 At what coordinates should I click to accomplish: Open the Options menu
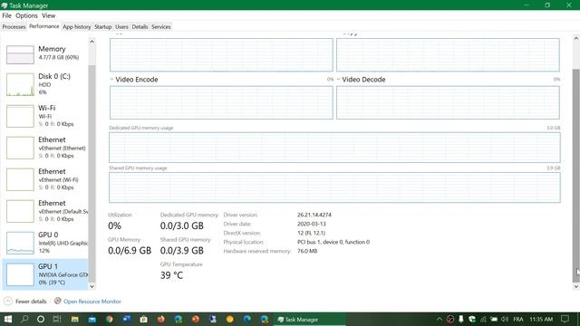tap(26, 15)
